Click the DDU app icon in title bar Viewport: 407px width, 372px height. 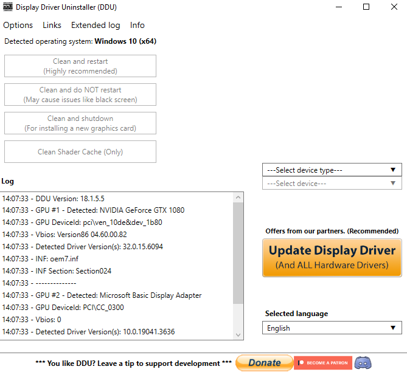(x=8, y=7)
